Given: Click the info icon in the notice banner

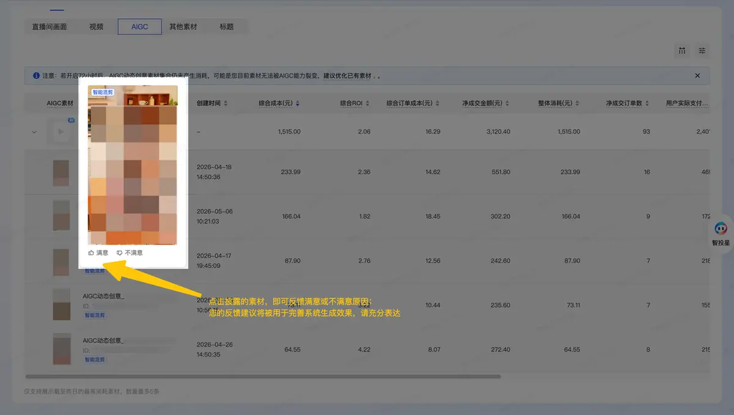Looking at the screenshot, I should click(x=36, y=76).
